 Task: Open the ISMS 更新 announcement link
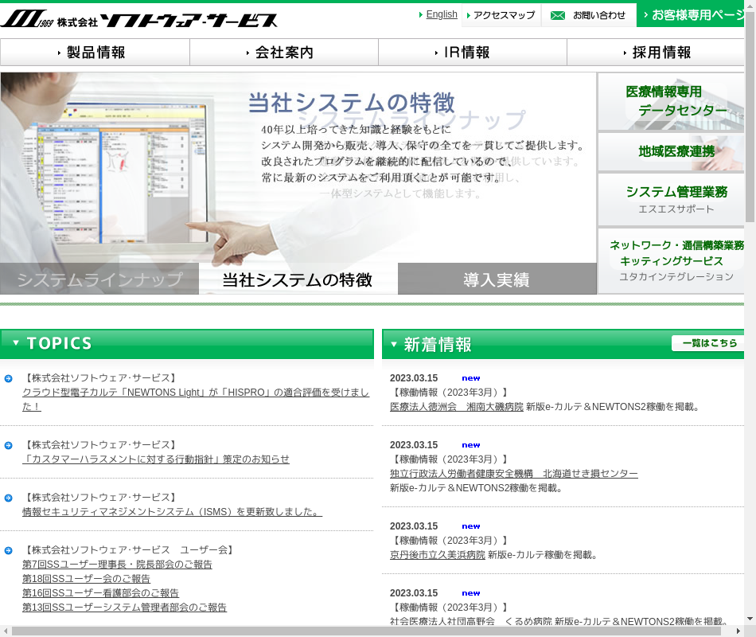click(x=172, y=512)
